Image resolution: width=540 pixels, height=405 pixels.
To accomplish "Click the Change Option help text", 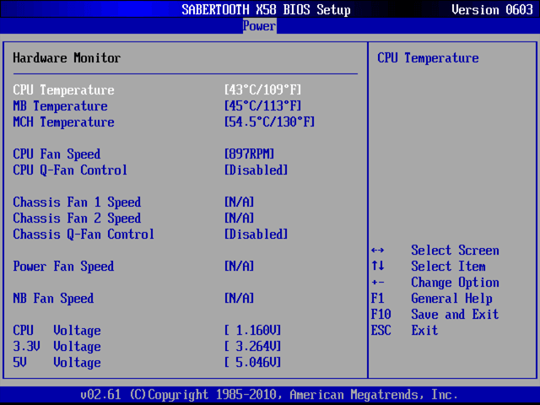I will tap(456, 283).
